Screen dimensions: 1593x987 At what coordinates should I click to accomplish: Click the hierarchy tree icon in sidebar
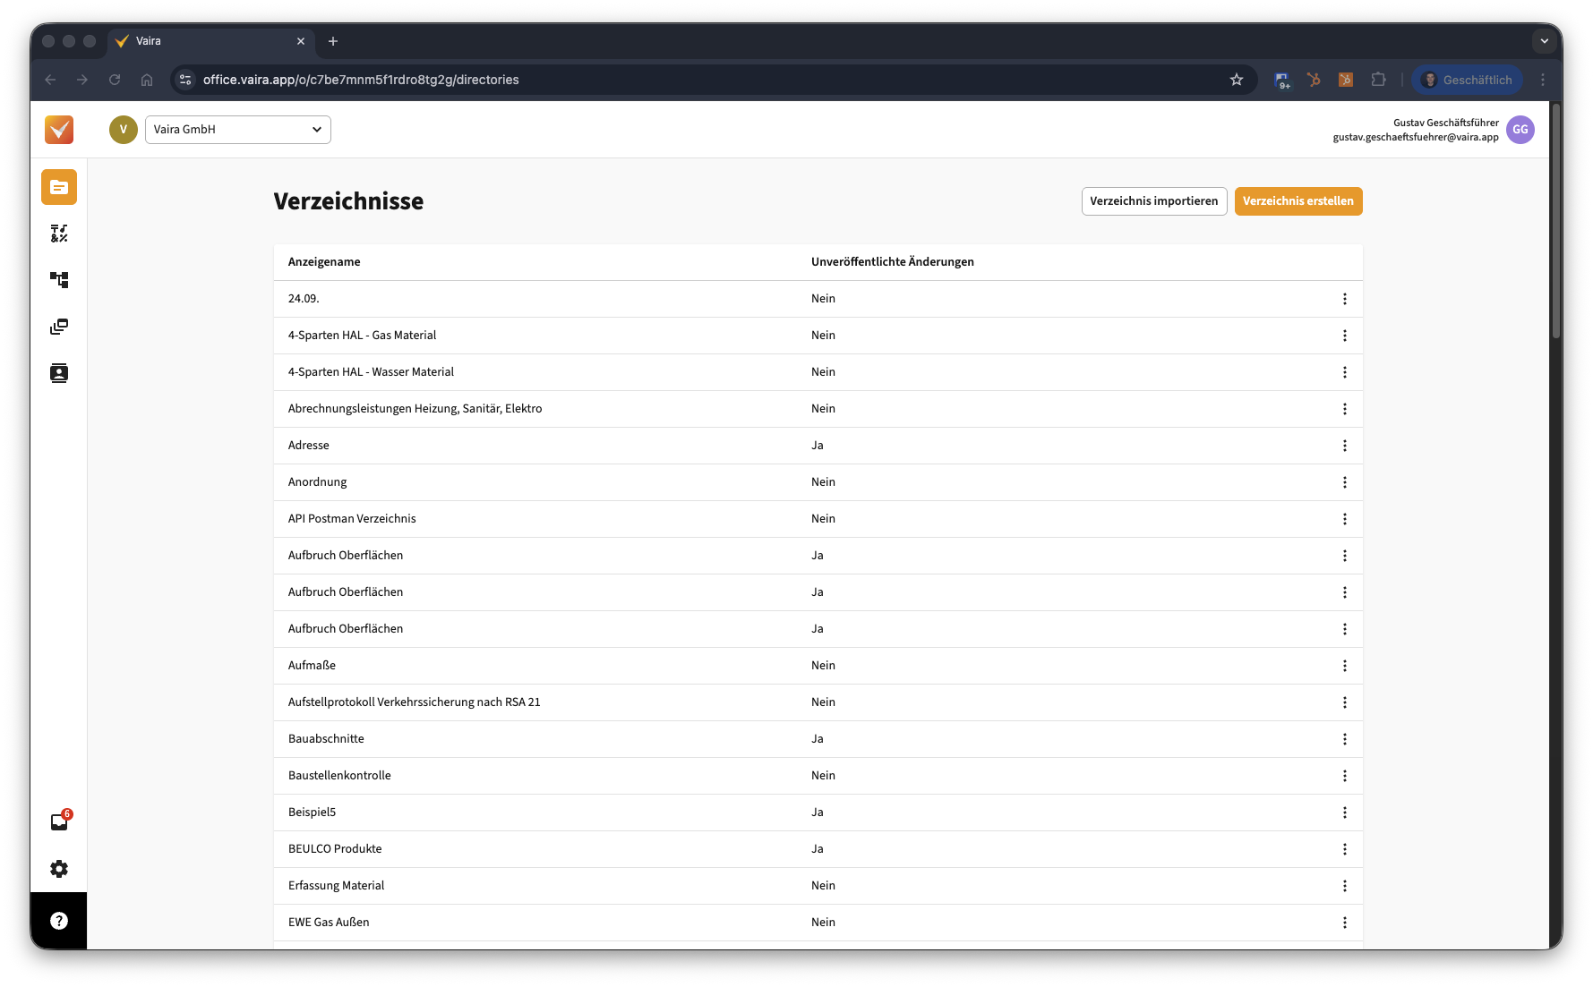(59, 280)
